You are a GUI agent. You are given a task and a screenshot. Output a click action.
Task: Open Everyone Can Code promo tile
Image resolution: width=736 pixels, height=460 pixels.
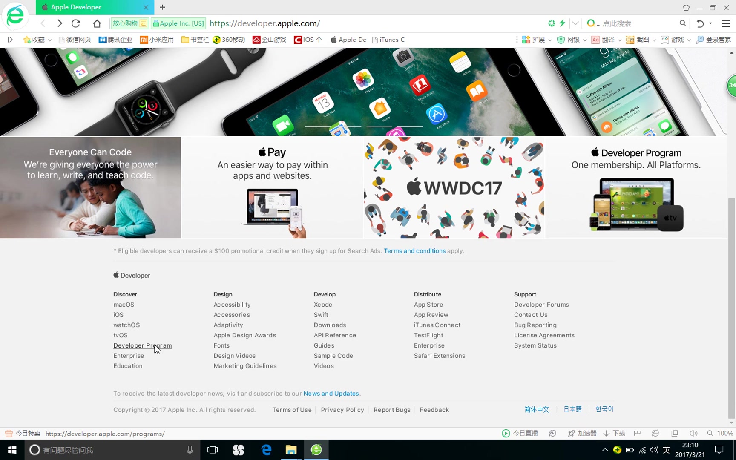(90, 187)
